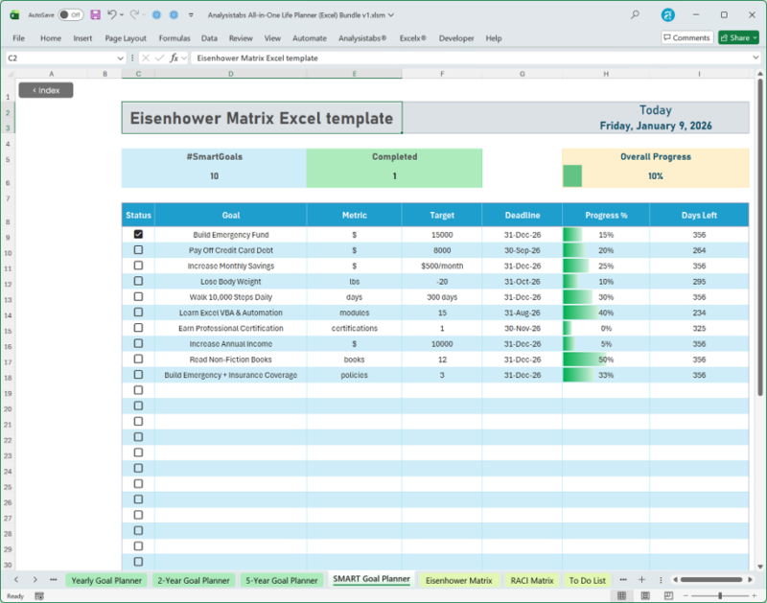Open the Name Box dropdown arrow

point(120,58)
